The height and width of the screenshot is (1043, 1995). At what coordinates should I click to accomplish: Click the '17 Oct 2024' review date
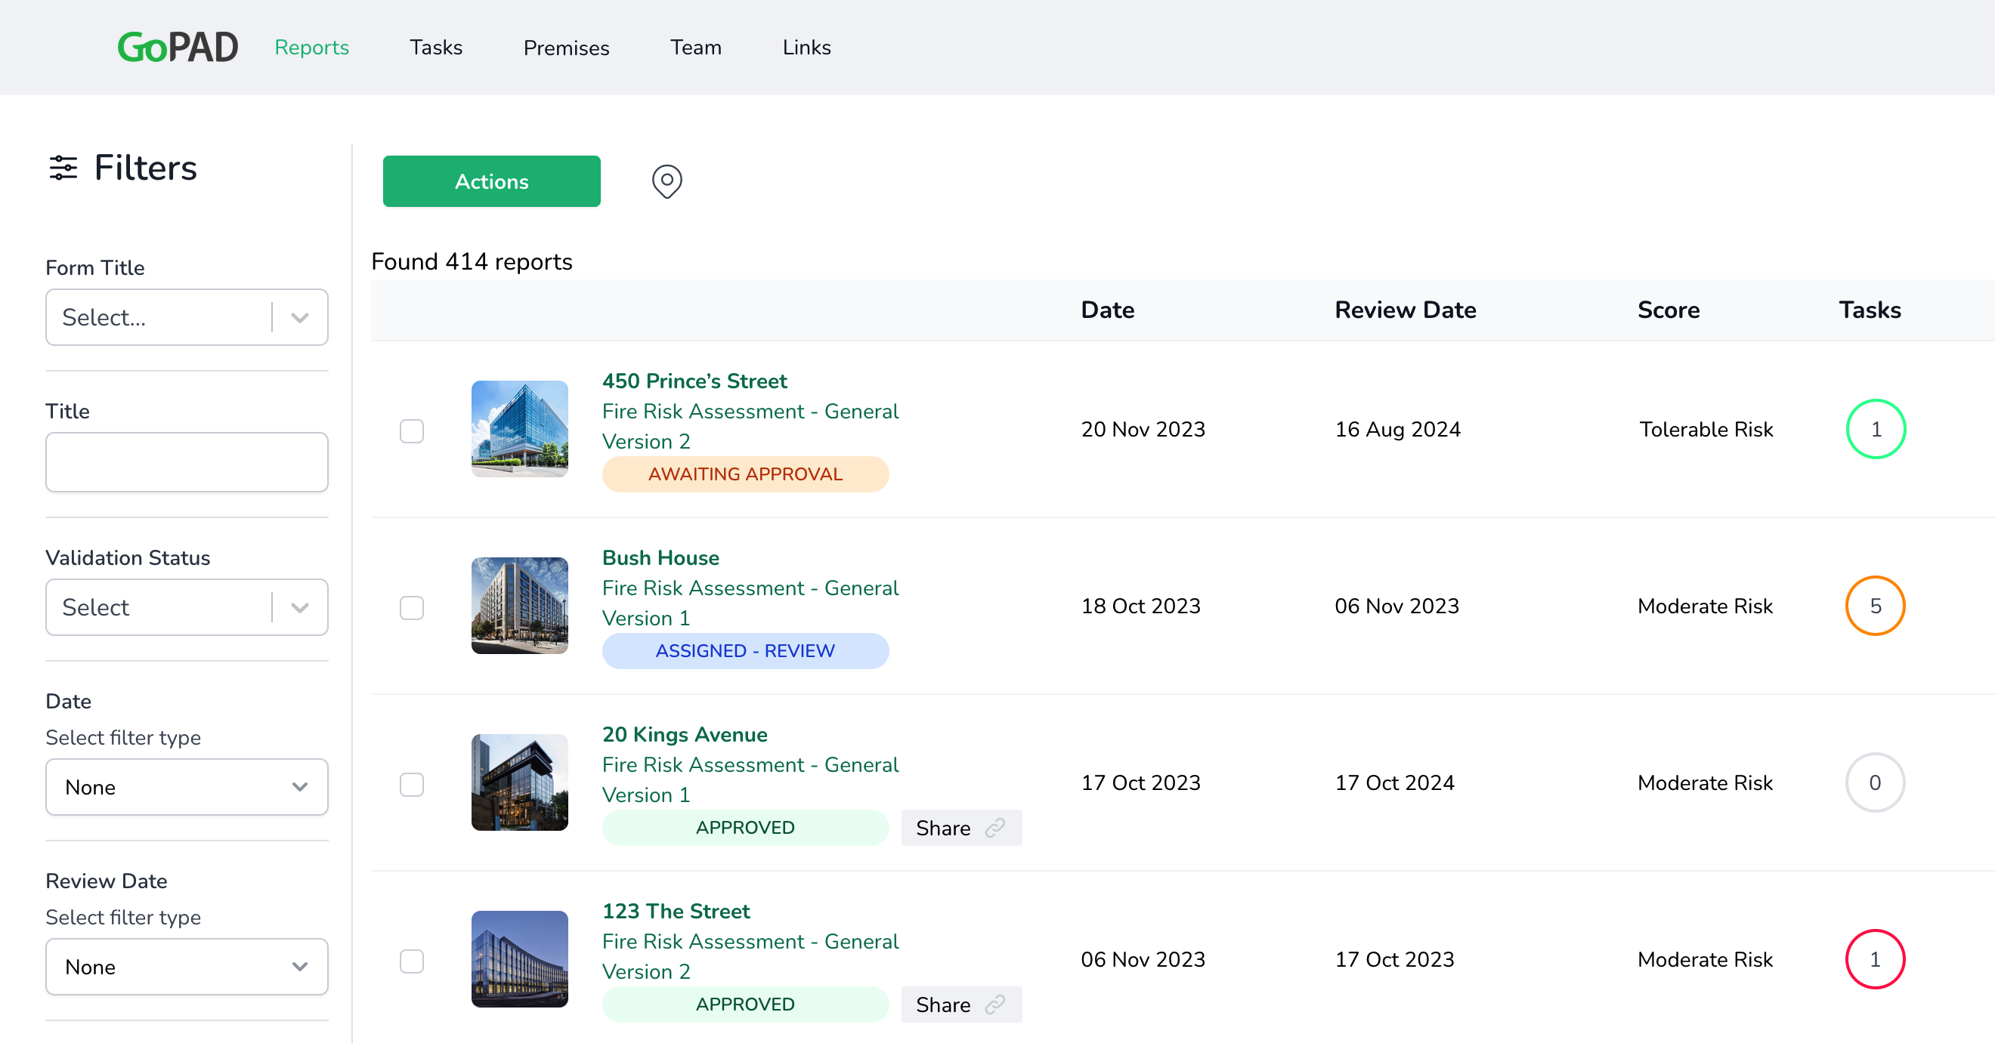point(1394,782)
